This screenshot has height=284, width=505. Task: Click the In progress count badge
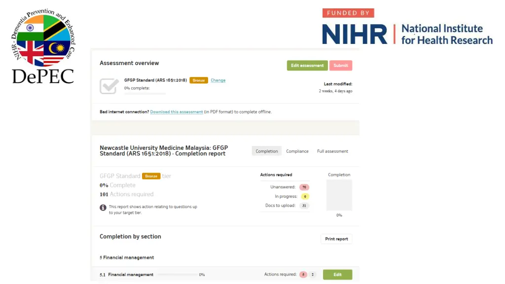305,196
